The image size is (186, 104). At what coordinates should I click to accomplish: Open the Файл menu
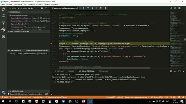(x=3, y=4)
